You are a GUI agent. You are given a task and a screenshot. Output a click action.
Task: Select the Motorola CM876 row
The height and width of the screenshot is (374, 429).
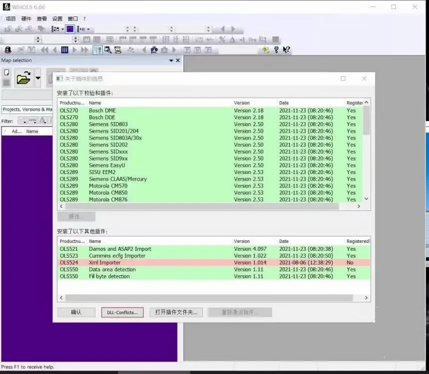pos(211,199)
